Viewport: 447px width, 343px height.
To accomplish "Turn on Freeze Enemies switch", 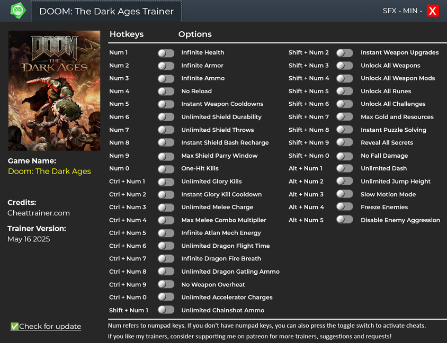I will (x=345, y=206).
